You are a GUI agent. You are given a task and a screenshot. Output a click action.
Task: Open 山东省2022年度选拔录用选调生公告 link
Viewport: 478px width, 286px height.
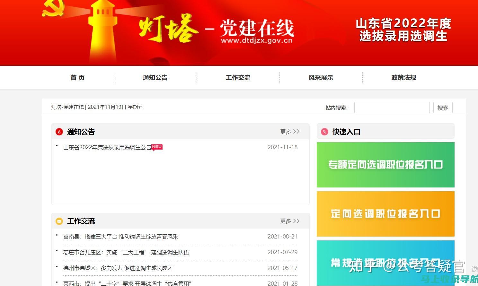[107, 147]
